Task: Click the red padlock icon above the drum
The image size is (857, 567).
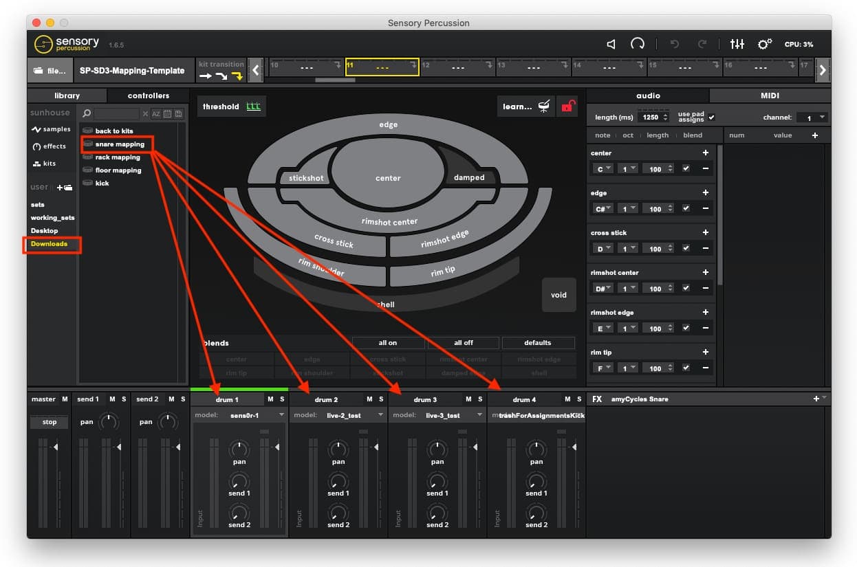Action: 567,106
